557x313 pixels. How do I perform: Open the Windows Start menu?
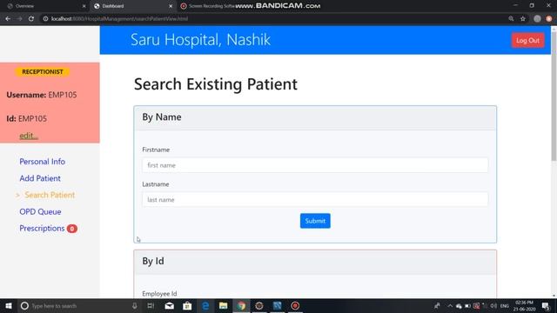[x=9, y=305]
